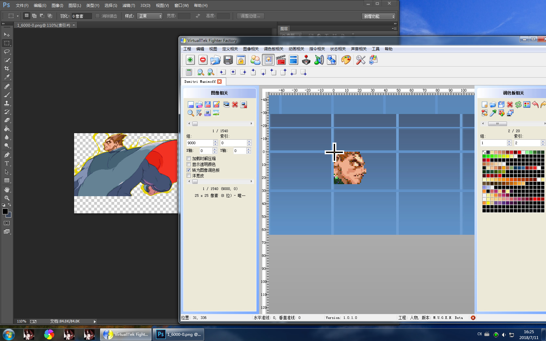Screen dimensions: 546x341
Task: Open the music note sounds icon
Action: [319, 60]
